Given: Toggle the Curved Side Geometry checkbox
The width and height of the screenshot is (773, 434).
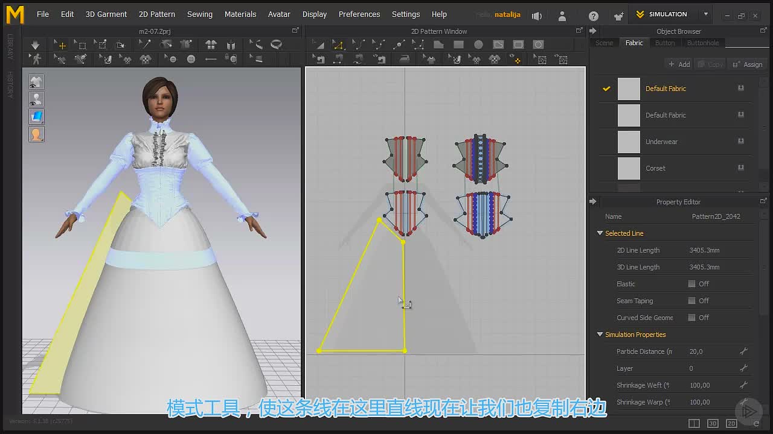Looking at the screenshot, I should 691,318.
